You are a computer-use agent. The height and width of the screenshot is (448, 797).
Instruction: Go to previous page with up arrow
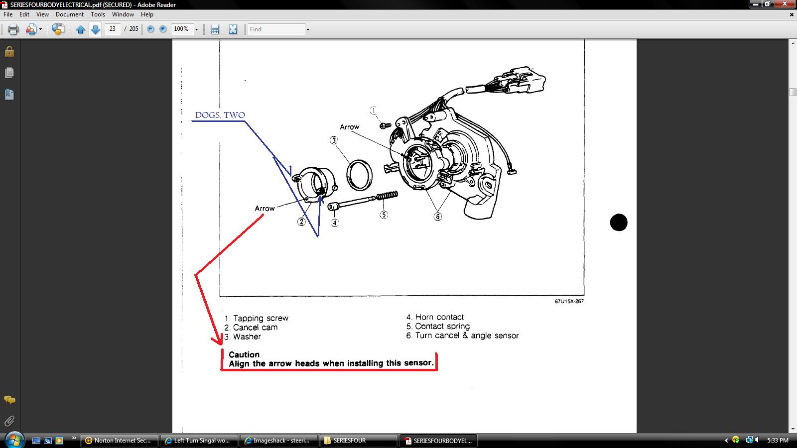[x=80, y=29]
